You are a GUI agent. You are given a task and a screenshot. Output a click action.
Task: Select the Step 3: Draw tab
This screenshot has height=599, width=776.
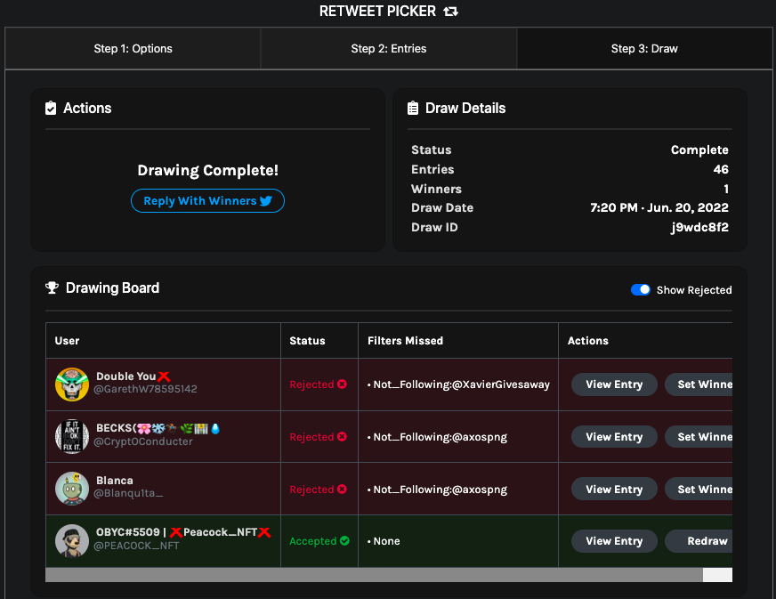tap(644, 49)
